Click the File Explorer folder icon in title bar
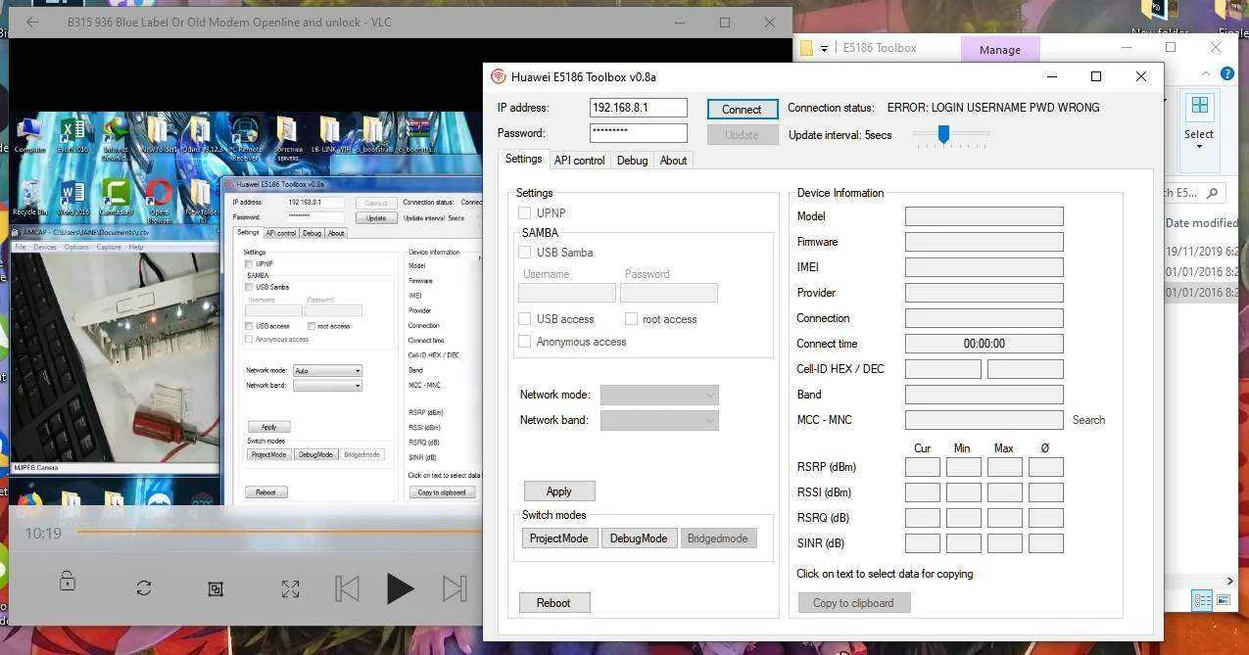The height and width of the screenshot is (655, 1249). pos(806,48)
